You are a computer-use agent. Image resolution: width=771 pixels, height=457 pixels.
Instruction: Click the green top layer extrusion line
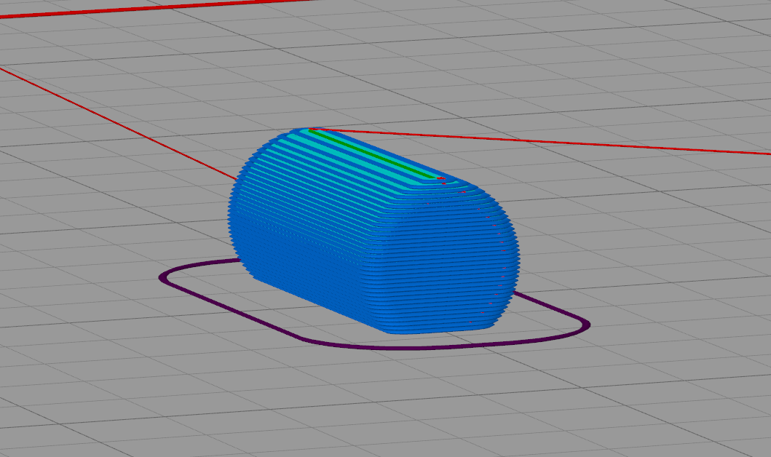point(373,154)
